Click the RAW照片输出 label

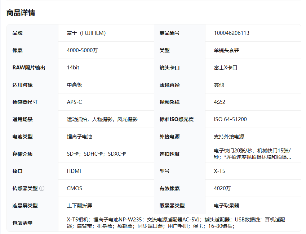pyautogui.click(x=29, y=68)
